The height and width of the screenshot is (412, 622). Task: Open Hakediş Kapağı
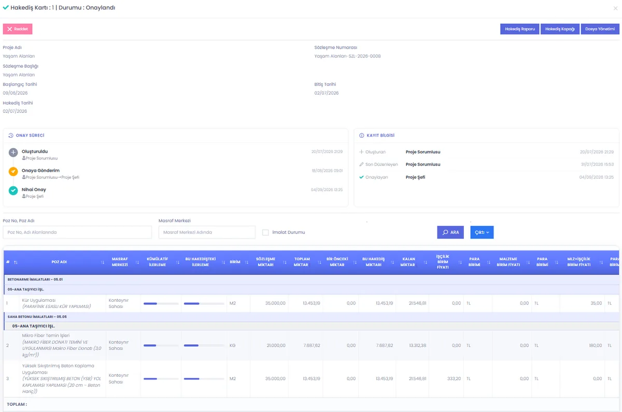point(560,29)
